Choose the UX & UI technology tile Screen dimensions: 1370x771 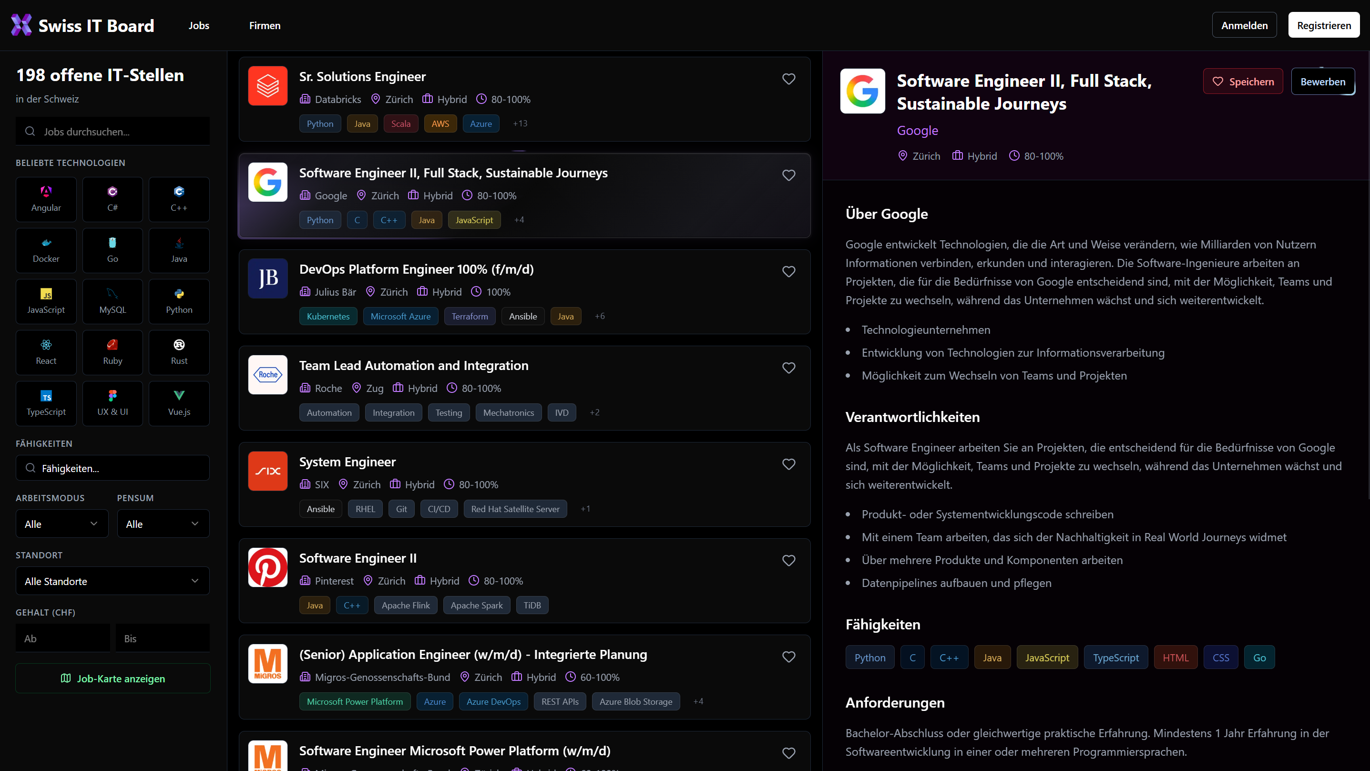click(113, 403)
